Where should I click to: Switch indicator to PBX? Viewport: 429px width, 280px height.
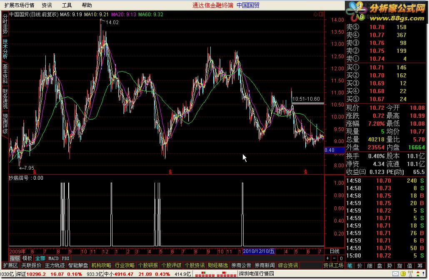[x=66, y=258]
